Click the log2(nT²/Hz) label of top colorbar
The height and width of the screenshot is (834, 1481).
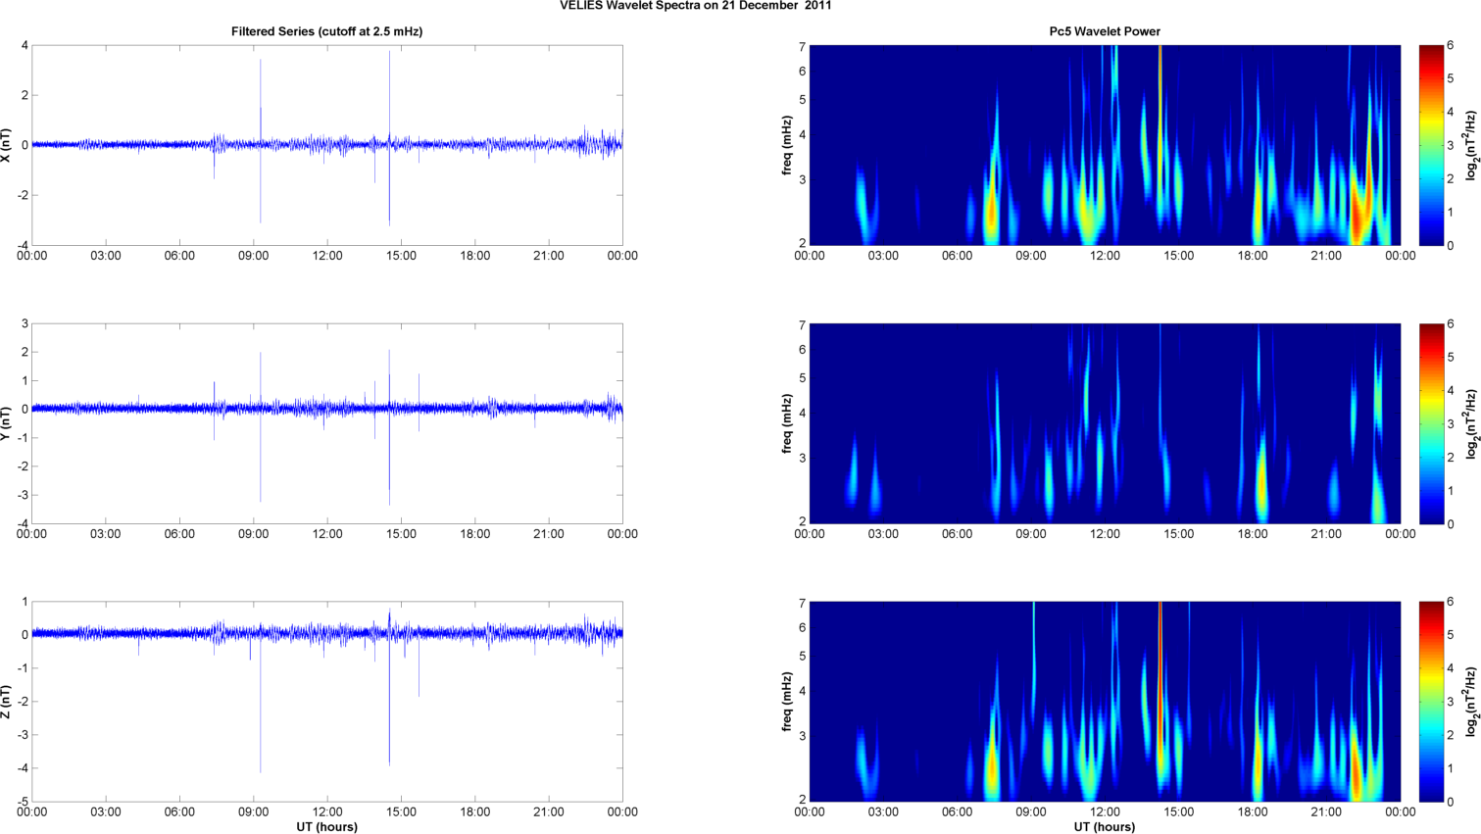pyautogui.click(x=1471, y=145)
